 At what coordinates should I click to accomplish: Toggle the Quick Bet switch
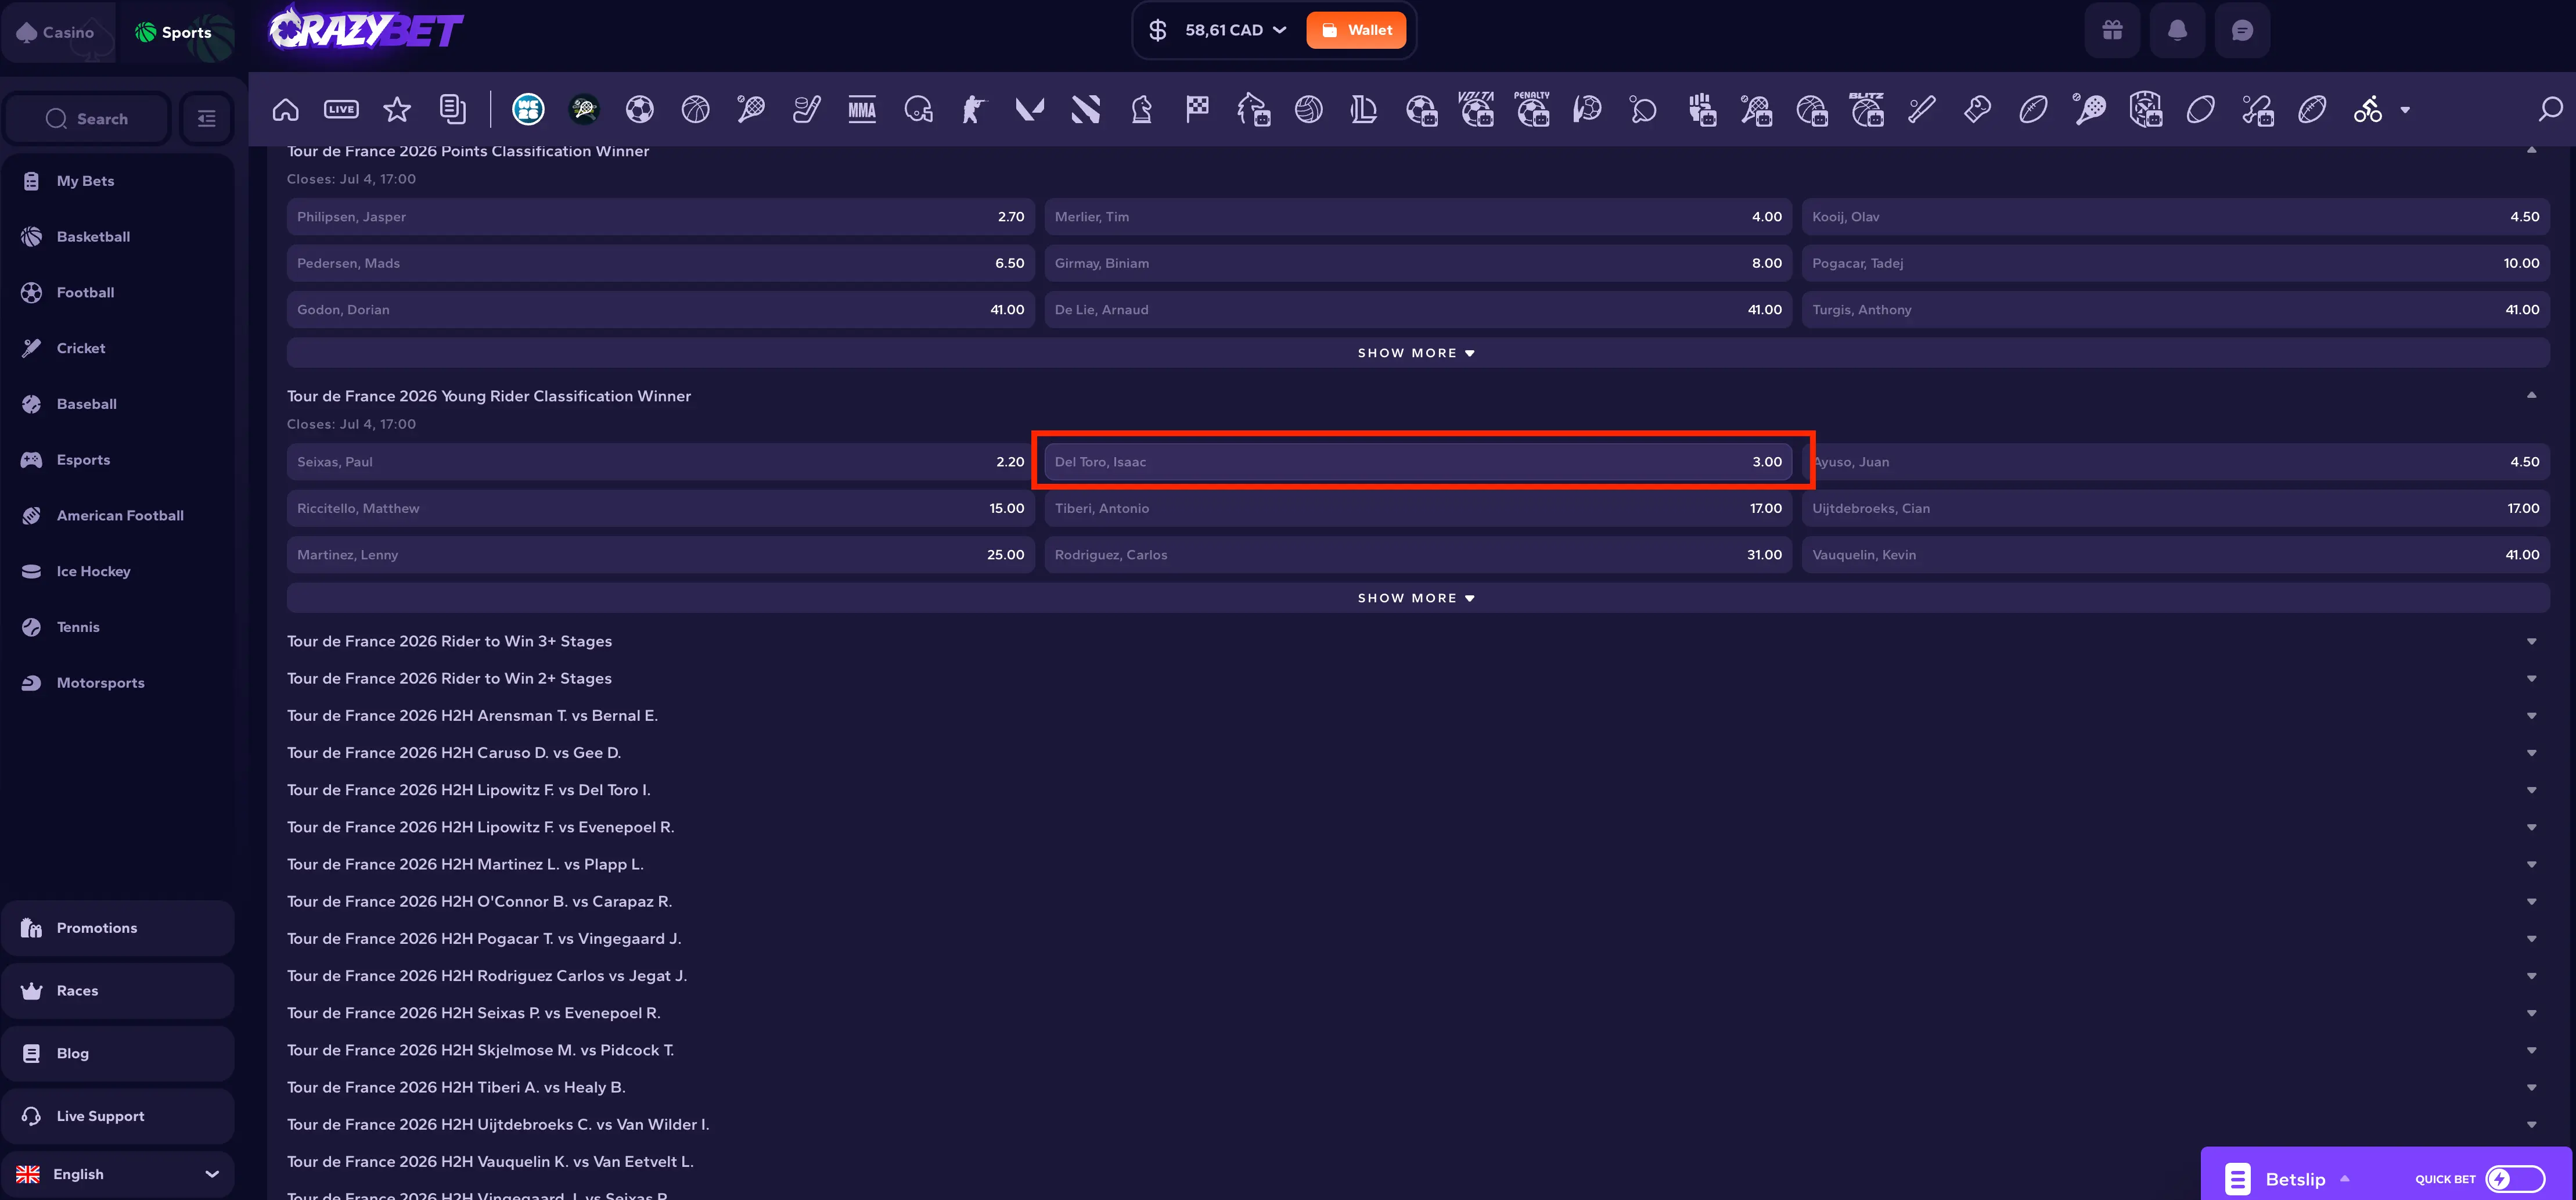coord(2514,1179)
